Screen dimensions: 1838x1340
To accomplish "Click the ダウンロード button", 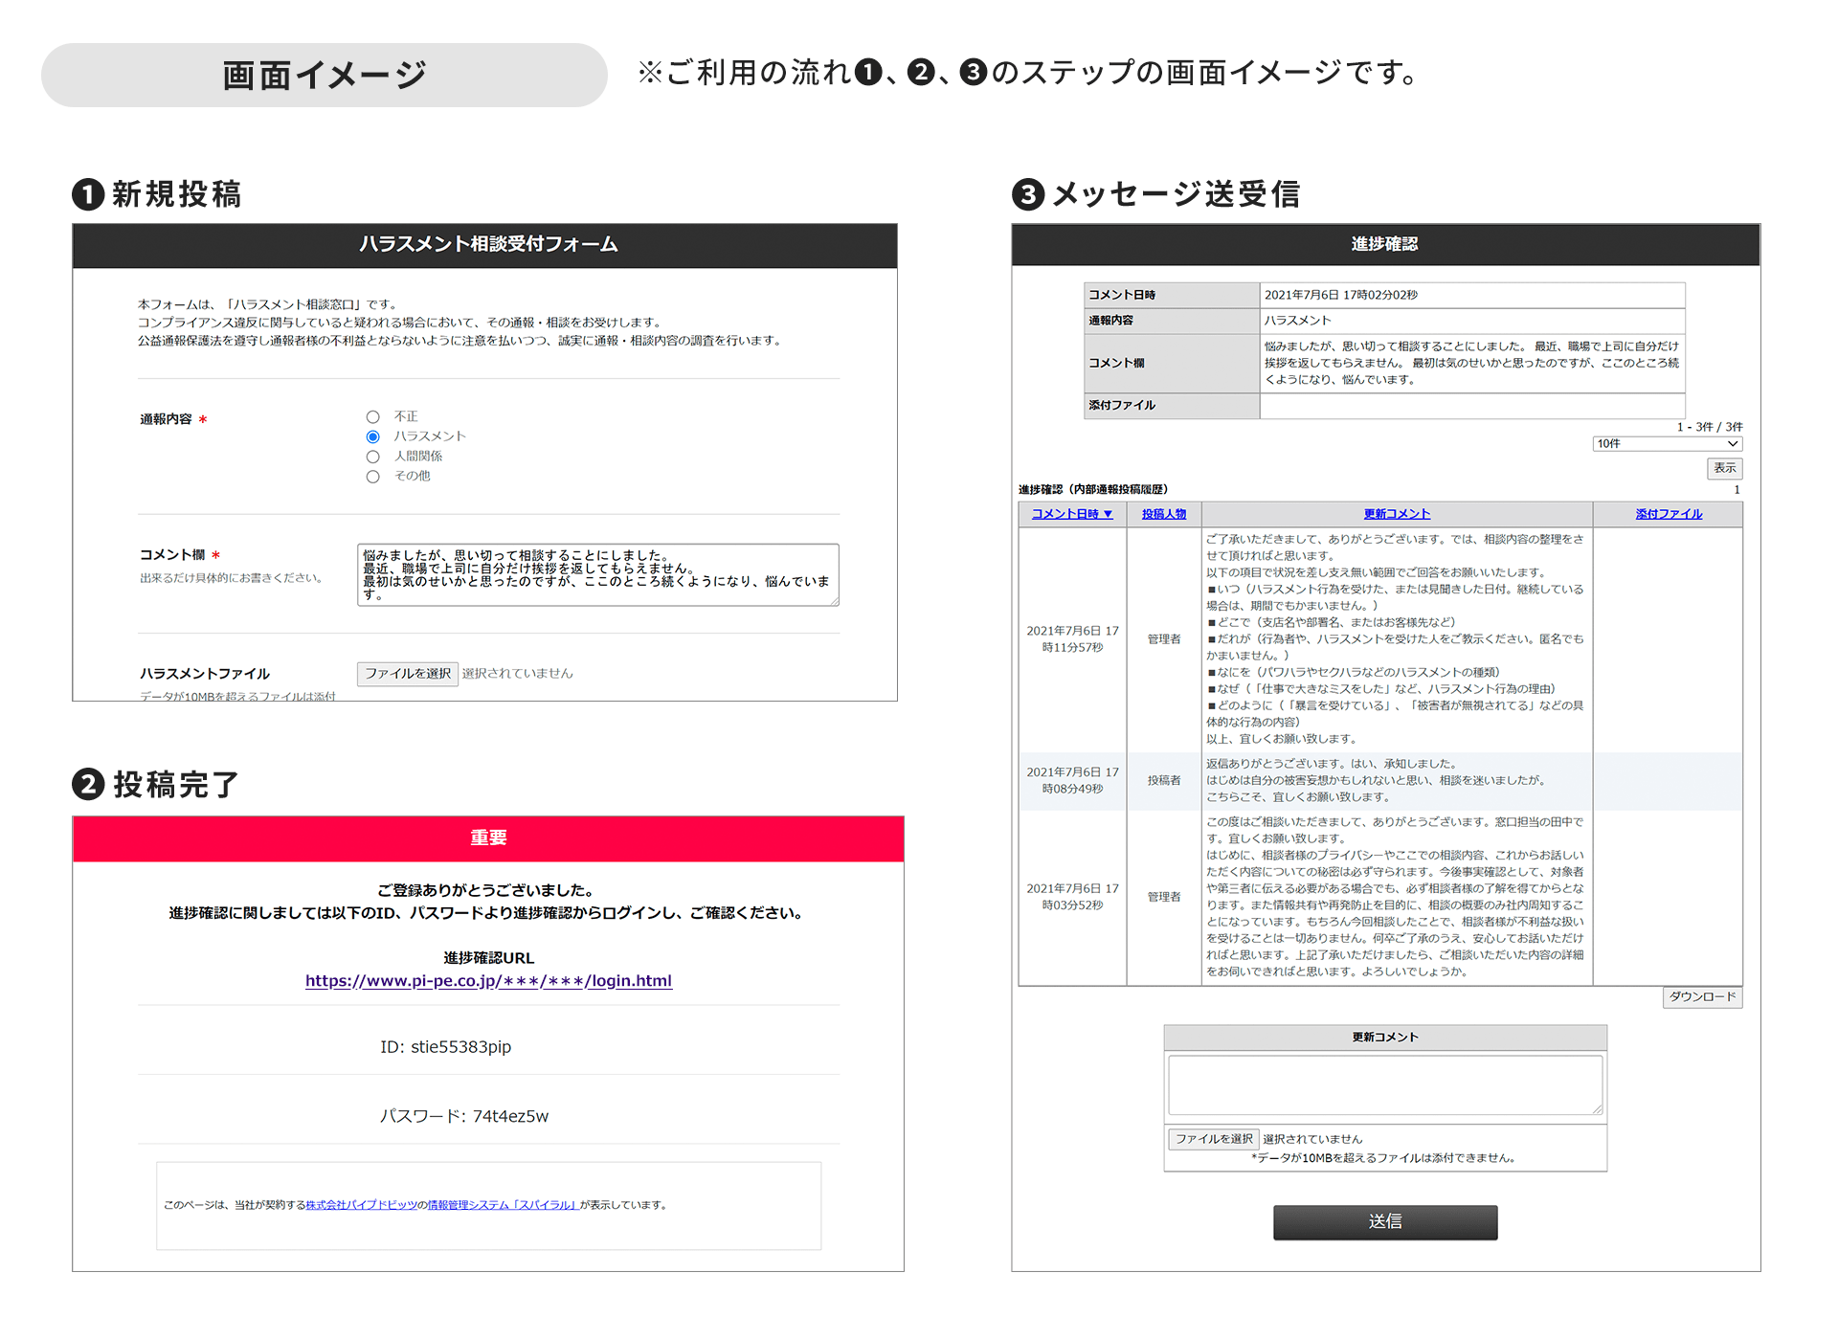I will [1702, 997].
